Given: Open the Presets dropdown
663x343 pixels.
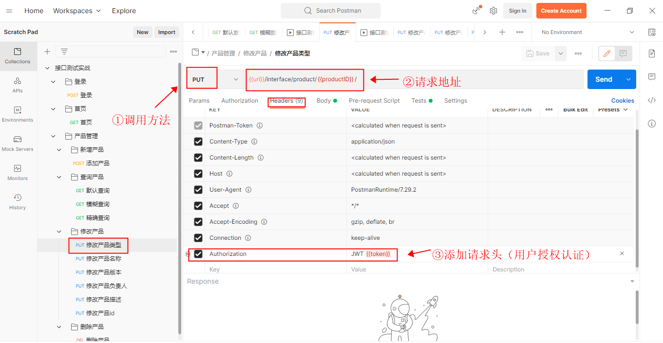Looking at the screenshot, I should pos(612,110).
